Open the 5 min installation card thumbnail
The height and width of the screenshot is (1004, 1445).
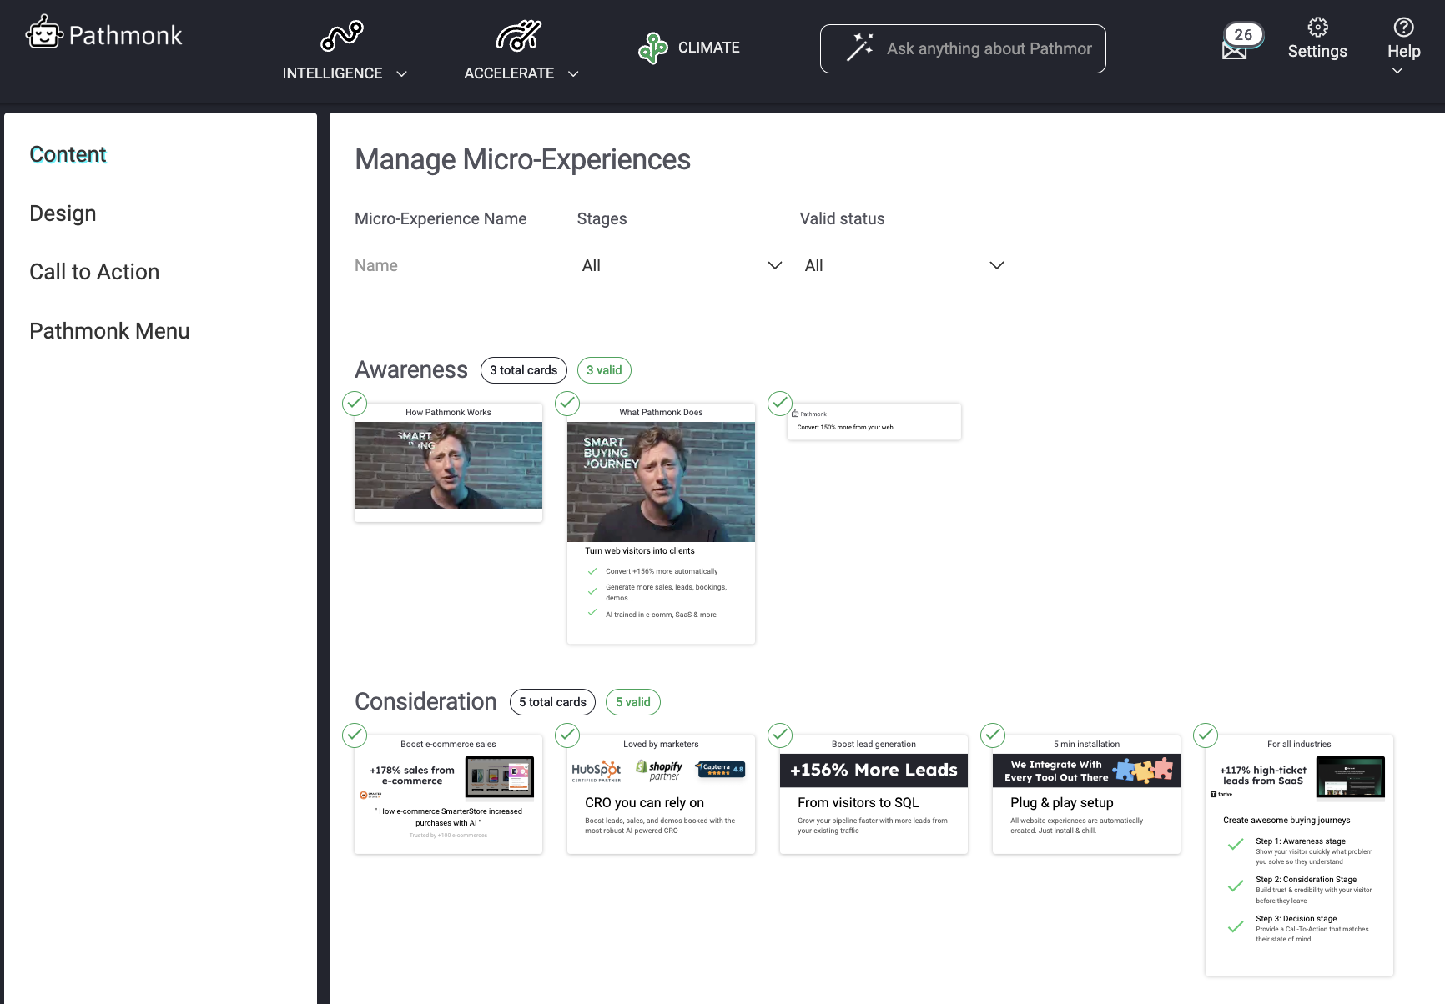1086,794
